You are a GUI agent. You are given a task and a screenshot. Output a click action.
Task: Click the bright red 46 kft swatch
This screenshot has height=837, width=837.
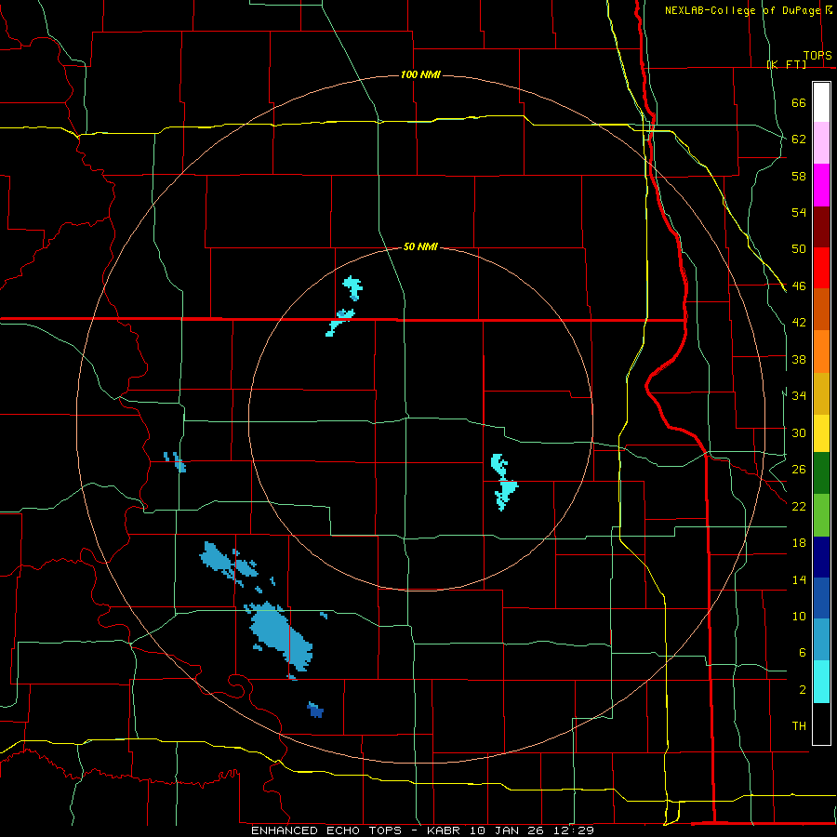click(x=821, y=268)
